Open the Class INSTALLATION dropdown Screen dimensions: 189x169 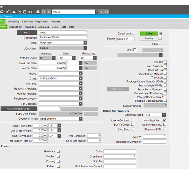(x=80, y=78)
